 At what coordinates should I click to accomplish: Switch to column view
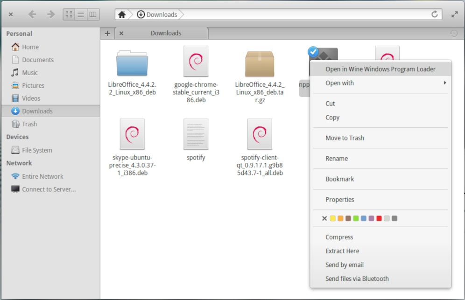click(x=93, y=14)
